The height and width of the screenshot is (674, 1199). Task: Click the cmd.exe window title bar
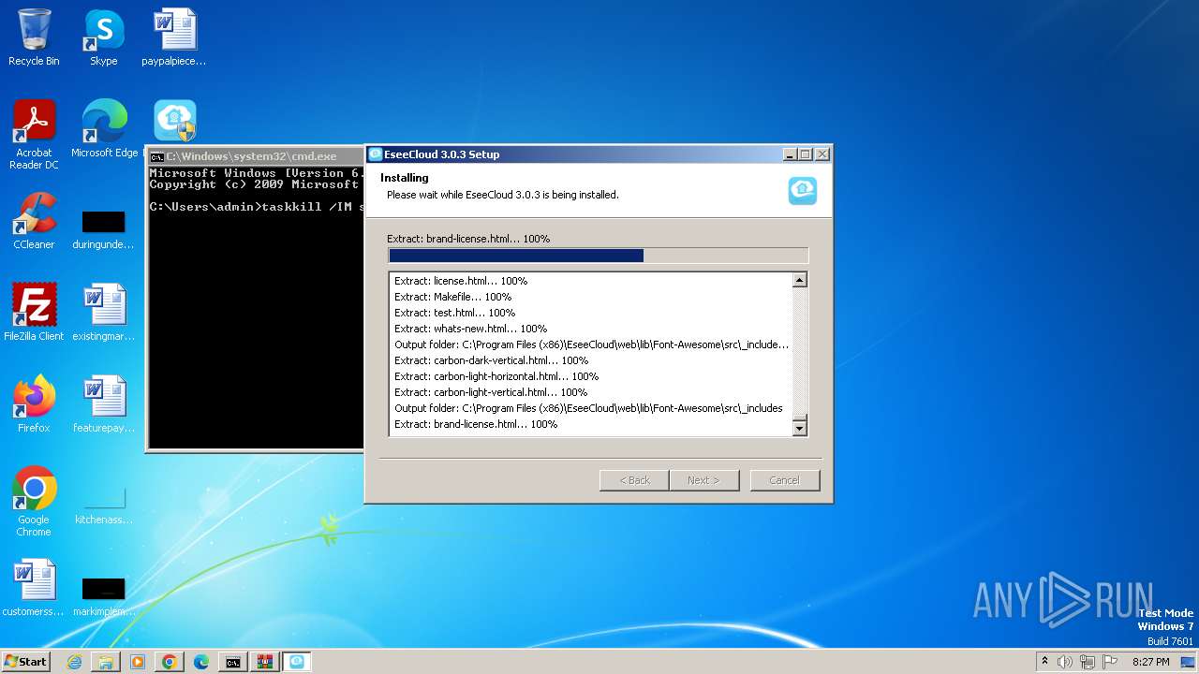point(255,156)
